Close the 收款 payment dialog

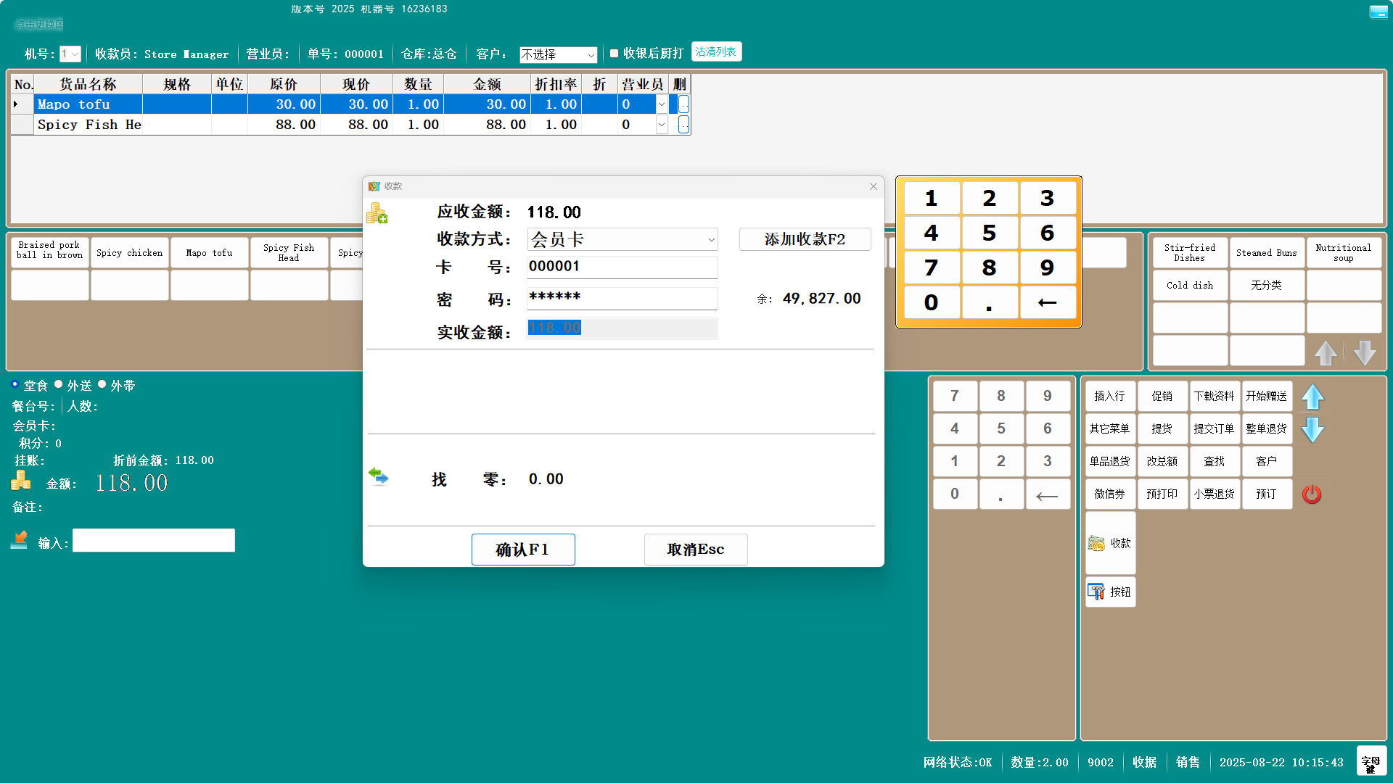[x=874, y=186]
